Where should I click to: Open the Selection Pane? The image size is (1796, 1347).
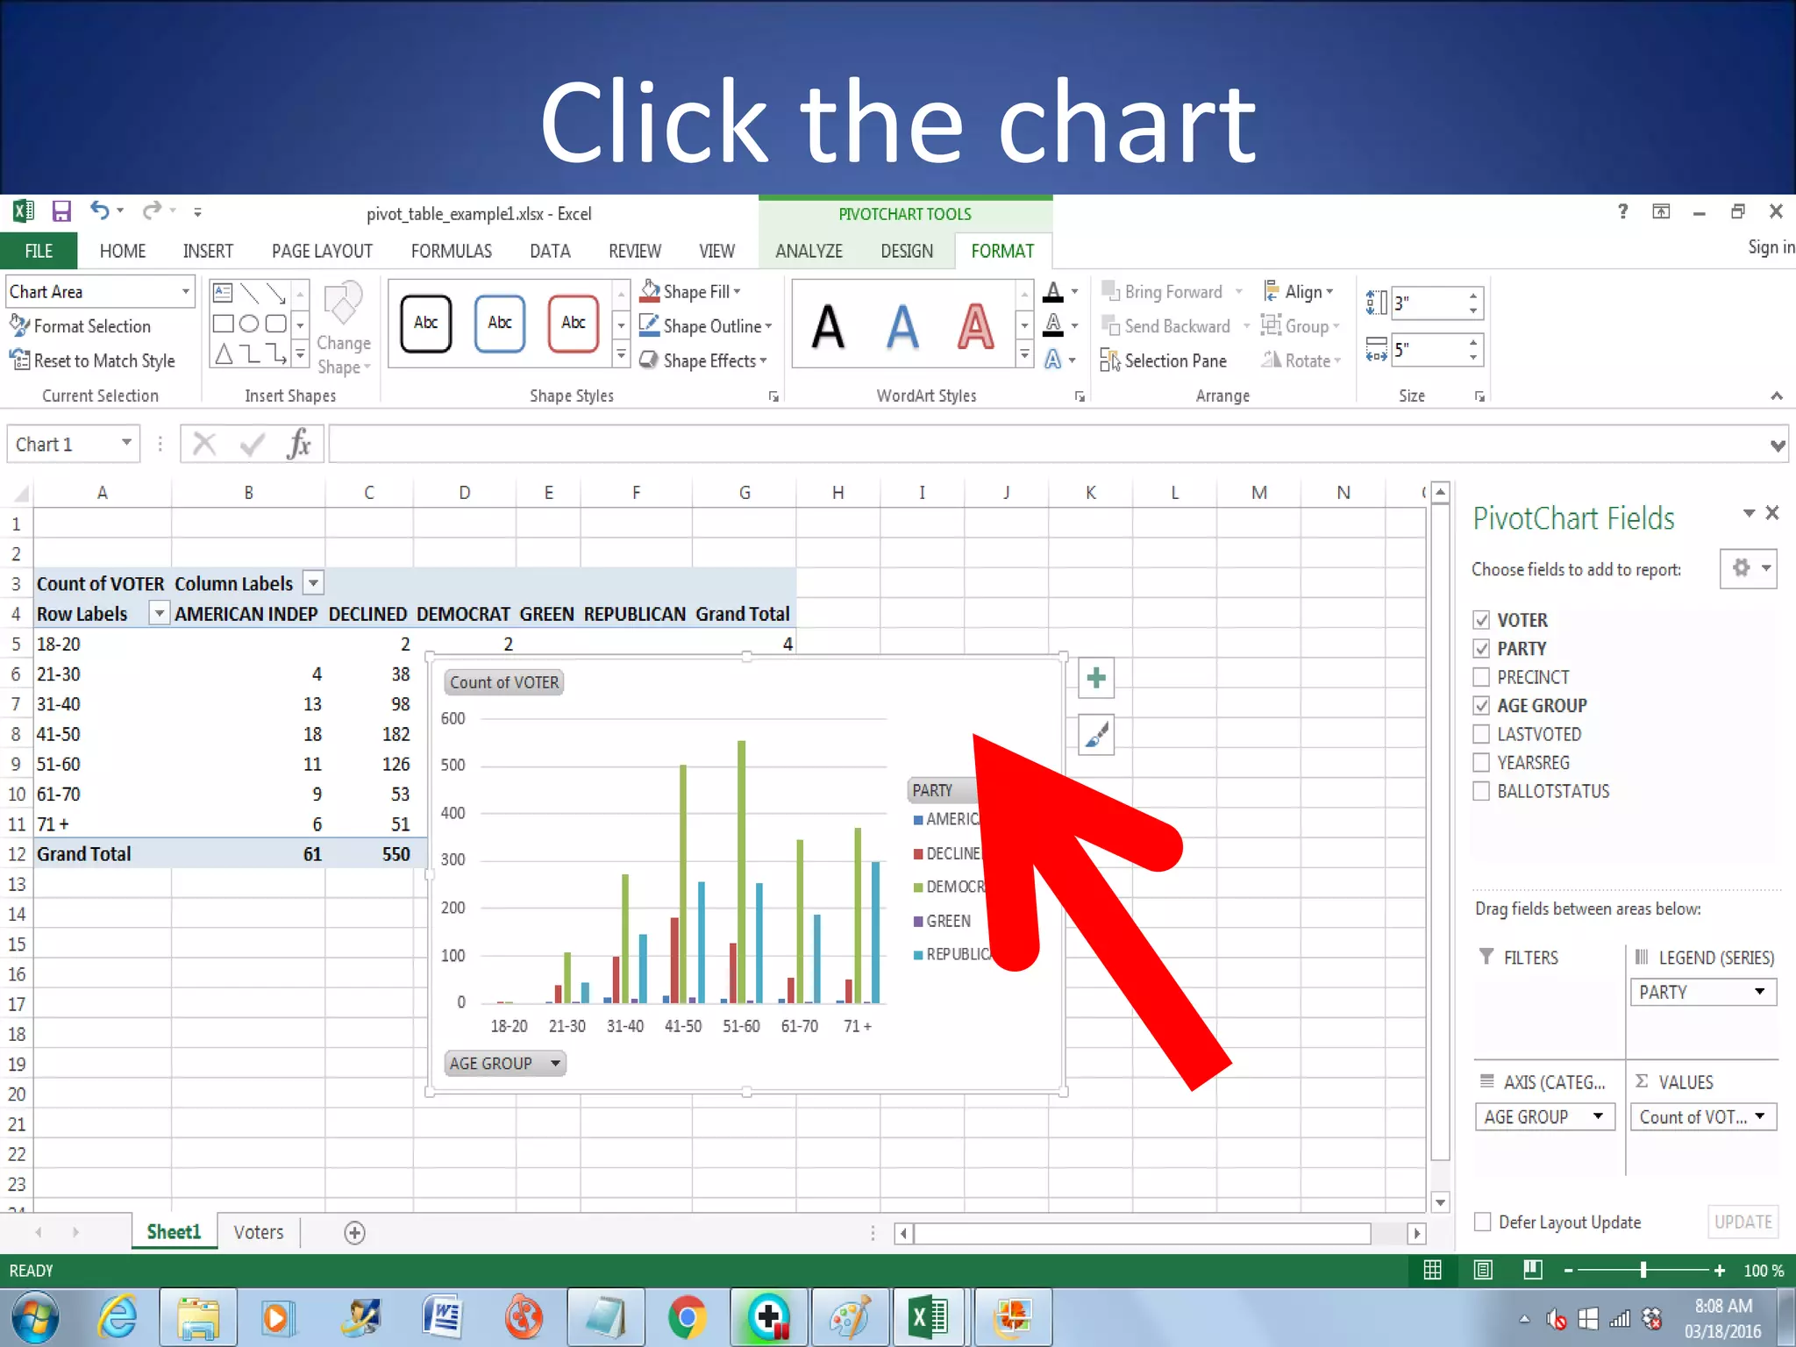1163,360
